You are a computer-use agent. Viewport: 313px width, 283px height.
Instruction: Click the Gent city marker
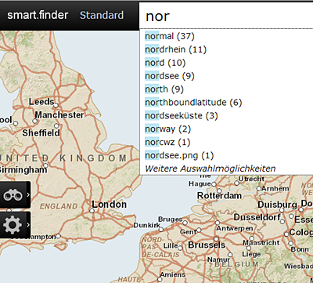coord(199,230)
